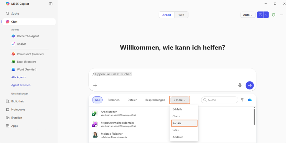
Task: Click the OneDrive cloud icon
Action: (x=250, y=100)
